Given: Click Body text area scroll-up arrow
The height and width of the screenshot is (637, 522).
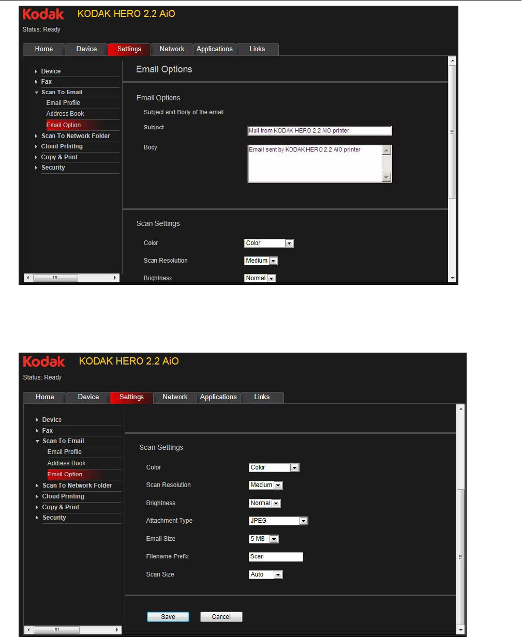Looking at the screenshot, I should (x=386, y=150).
